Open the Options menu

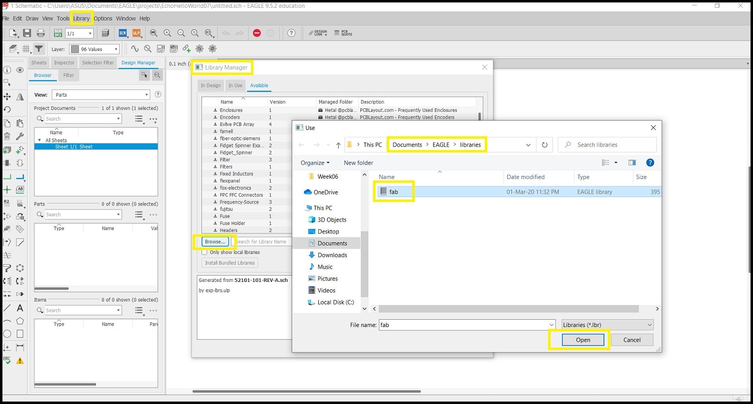tap(103, 19)
